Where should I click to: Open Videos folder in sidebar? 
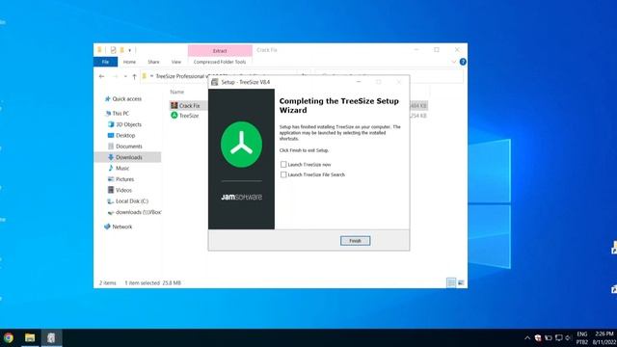tap(123, 190)
